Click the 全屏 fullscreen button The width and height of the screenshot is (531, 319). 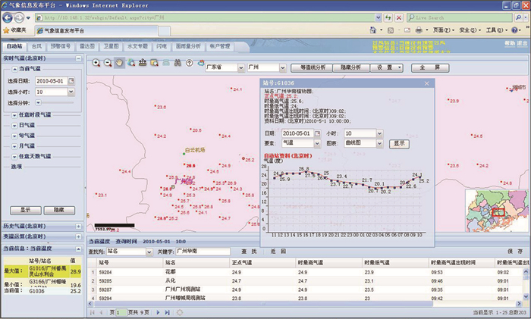(426, 67)
